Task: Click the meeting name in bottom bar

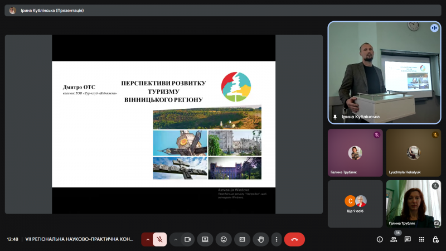Action: coord(79,239)
